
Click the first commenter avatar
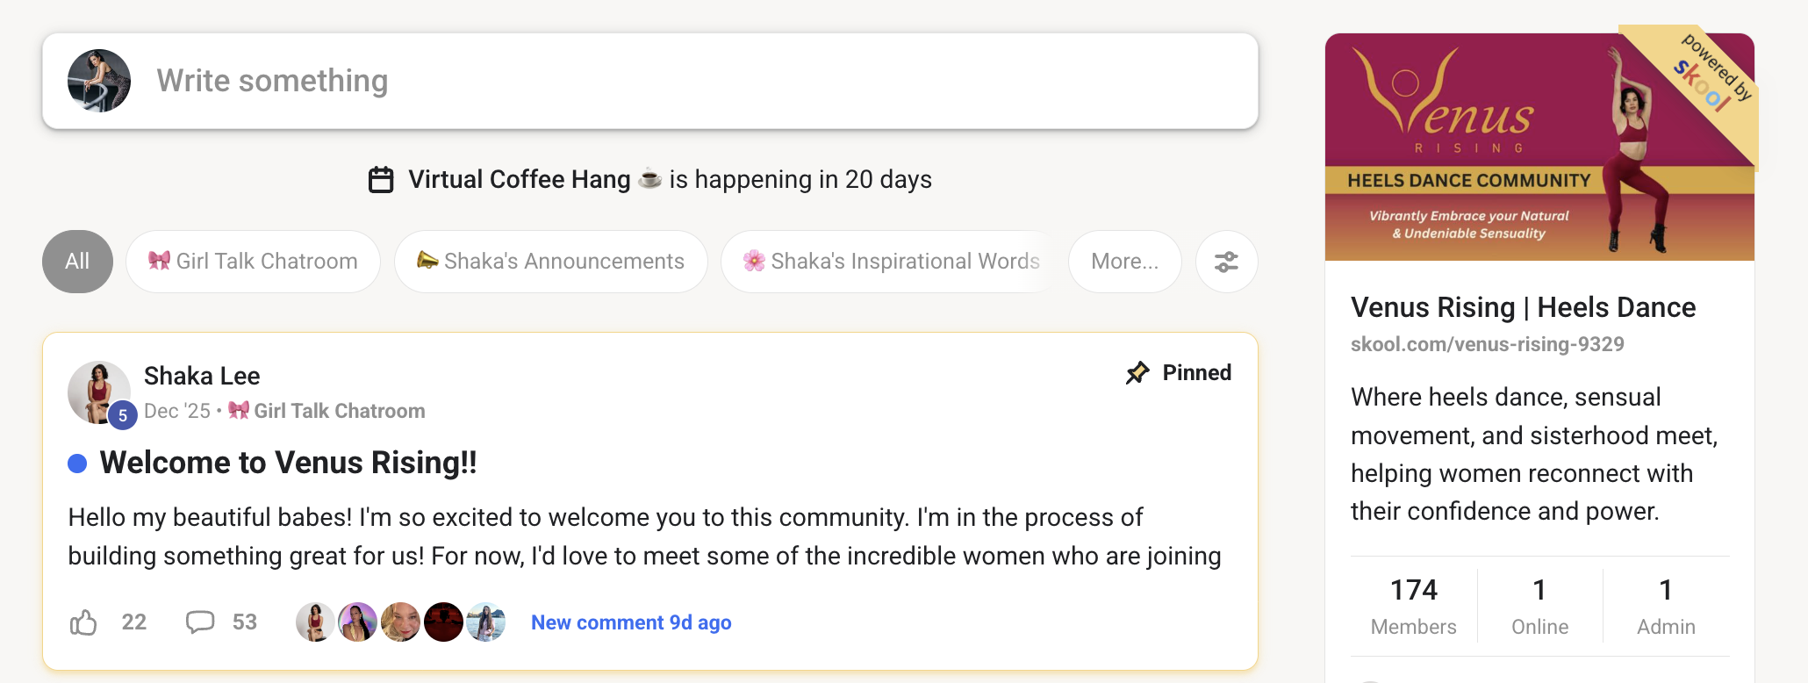click(315, 622)
